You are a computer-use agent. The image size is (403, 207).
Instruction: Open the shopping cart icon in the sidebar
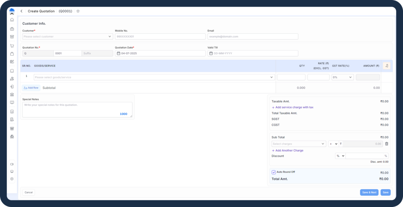click(12, 46)
